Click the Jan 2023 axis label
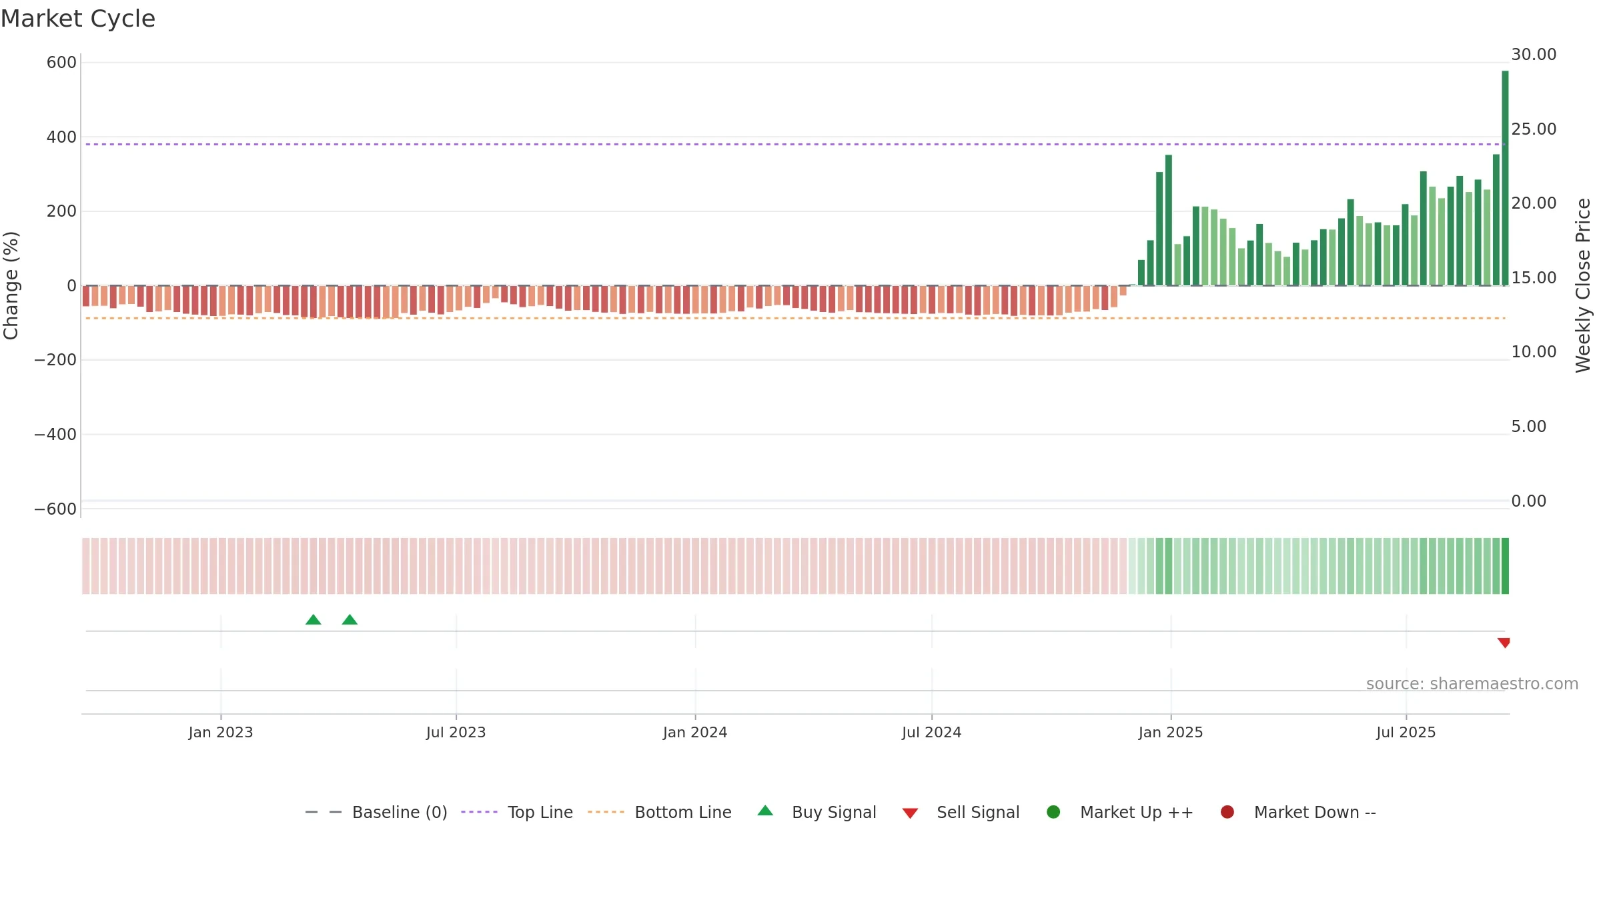Image resolution: width=1601 pixels, height=900 pixels. pyautogui.click(x=221, y=733)
